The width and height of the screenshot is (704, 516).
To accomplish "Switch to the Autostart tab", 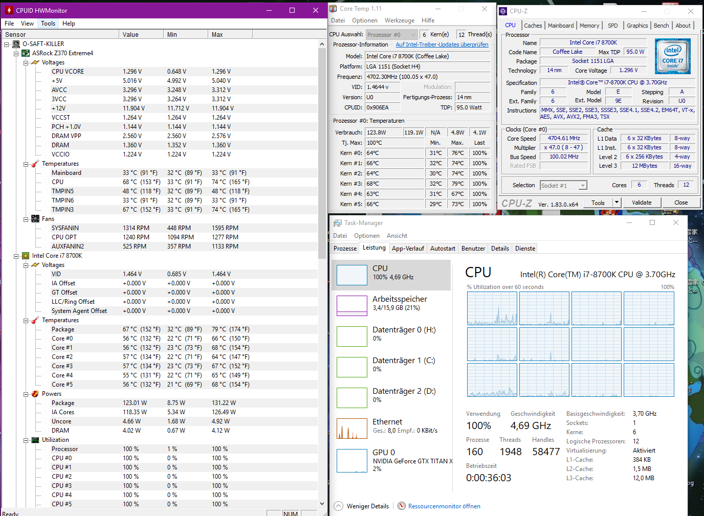I will [x=443, y=249].
